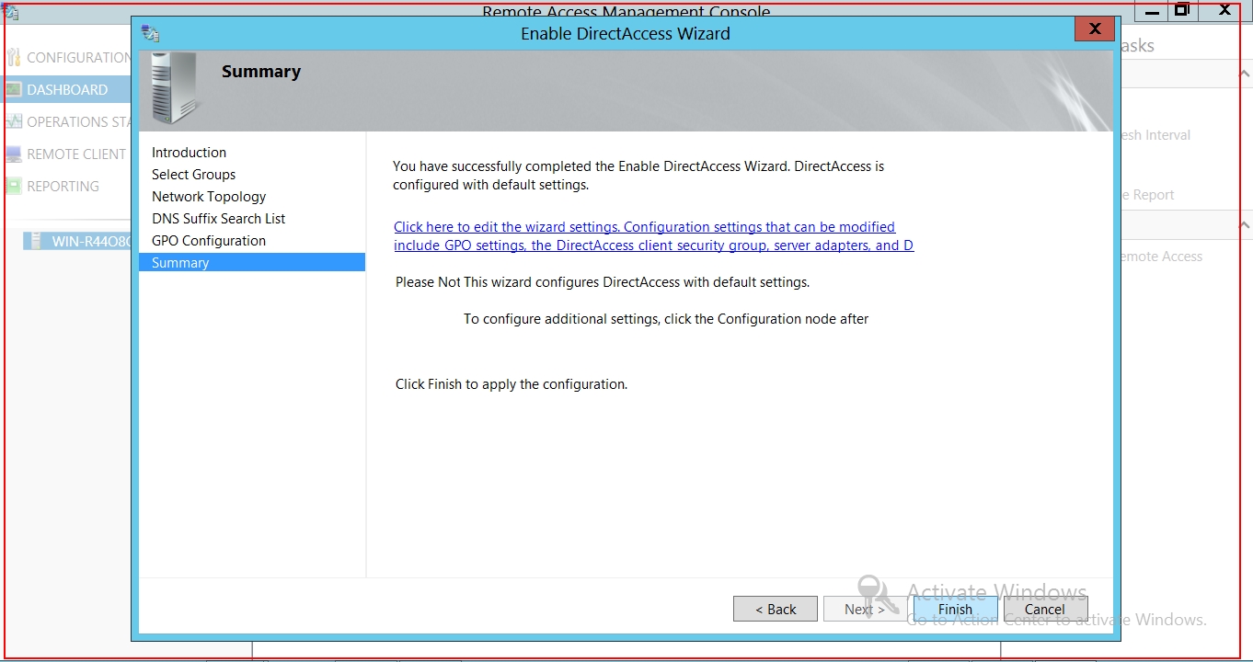Click the Dashboard icon in sidebar
The image size is (1253, 662).
(x=13, y=89)
